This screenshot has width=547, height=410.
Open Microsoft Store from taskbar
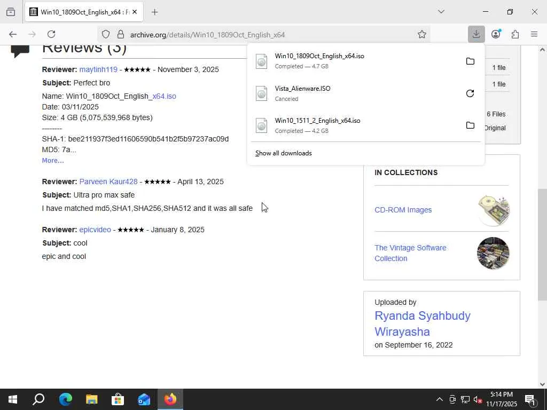118,399
